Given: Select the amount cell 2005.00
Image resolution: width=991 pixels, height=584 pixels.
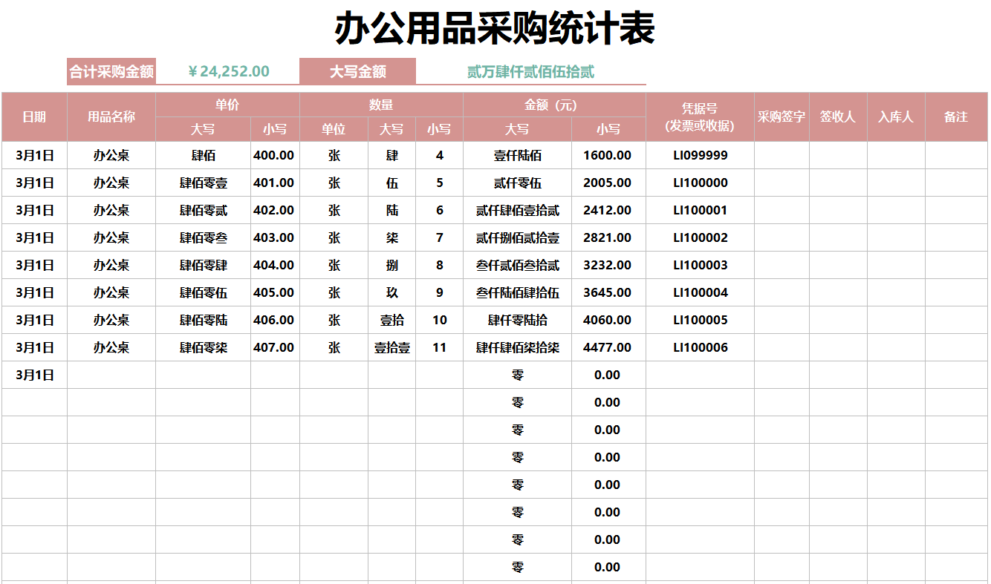Looking at the screenshot, I should tap(608, 183).
